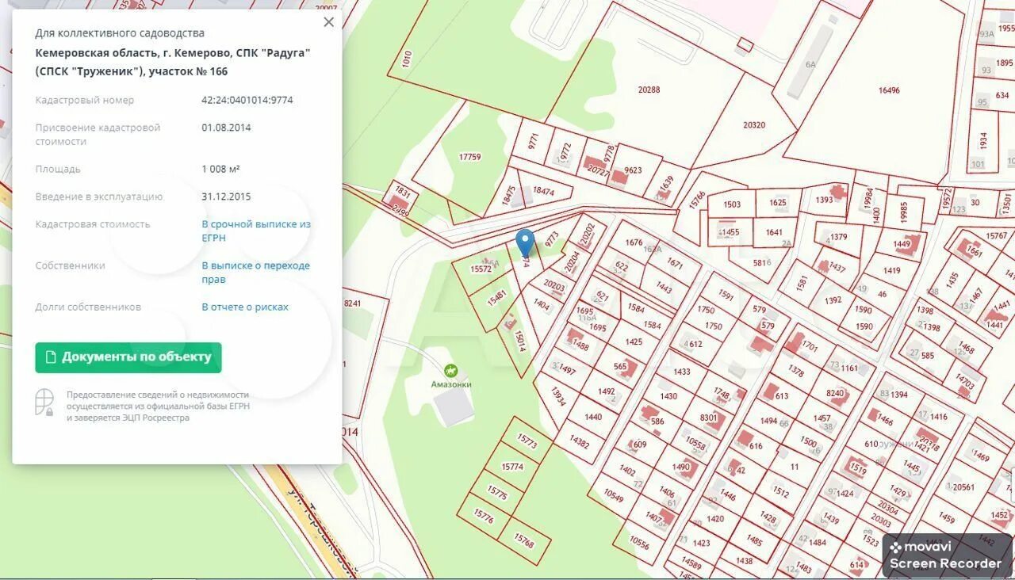Select parcel 10549 on the map

(614, 496)
